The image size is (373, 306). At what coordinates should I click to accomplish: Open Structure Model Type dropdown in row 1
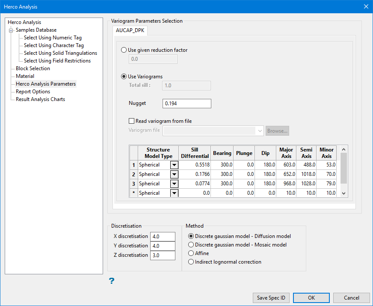(x=174, y=165)
